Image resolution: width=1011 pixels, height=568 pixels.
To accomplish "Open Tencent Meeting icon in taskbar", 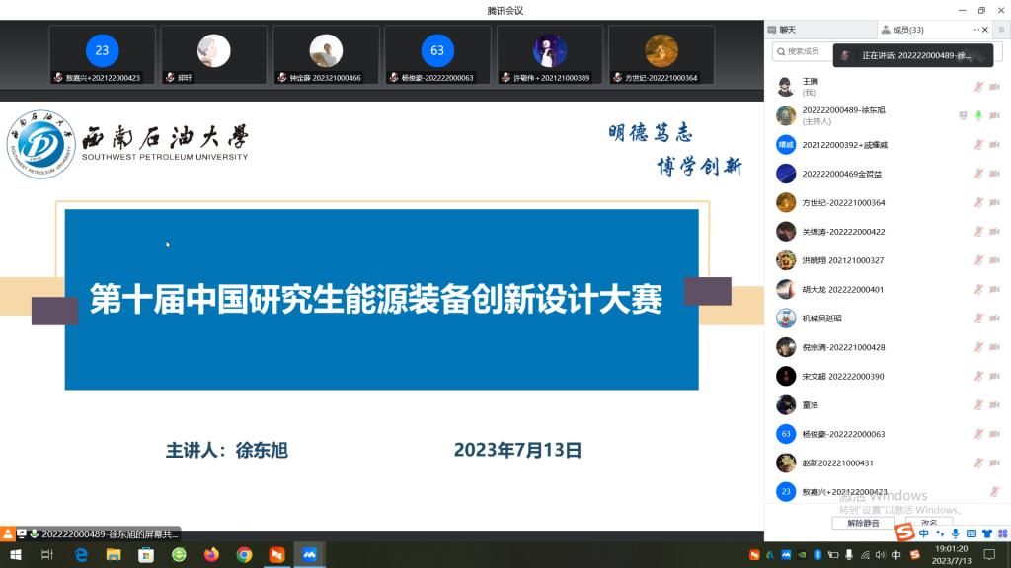I will (309, 555).
